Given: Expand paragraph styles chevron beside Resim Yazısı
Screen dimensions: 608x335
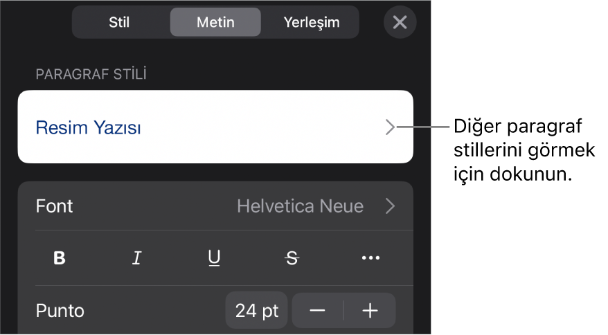Looking at the screenshot, I should pyautogui.click(x=390, y=127).
